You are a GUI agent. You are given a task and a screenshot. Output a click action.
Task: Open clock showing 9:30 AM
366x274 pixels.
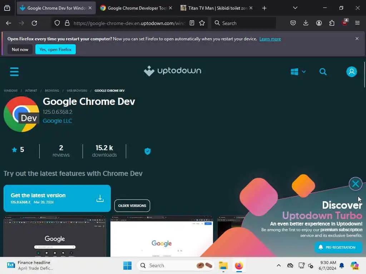tap(327, 265)
